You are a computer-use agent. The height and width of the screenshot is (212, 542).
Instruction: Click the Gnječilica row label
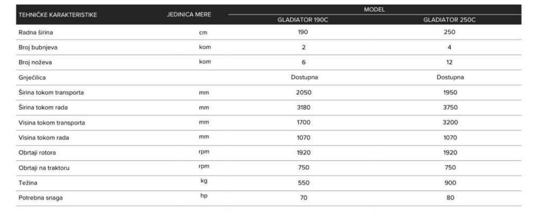(34, 77)
